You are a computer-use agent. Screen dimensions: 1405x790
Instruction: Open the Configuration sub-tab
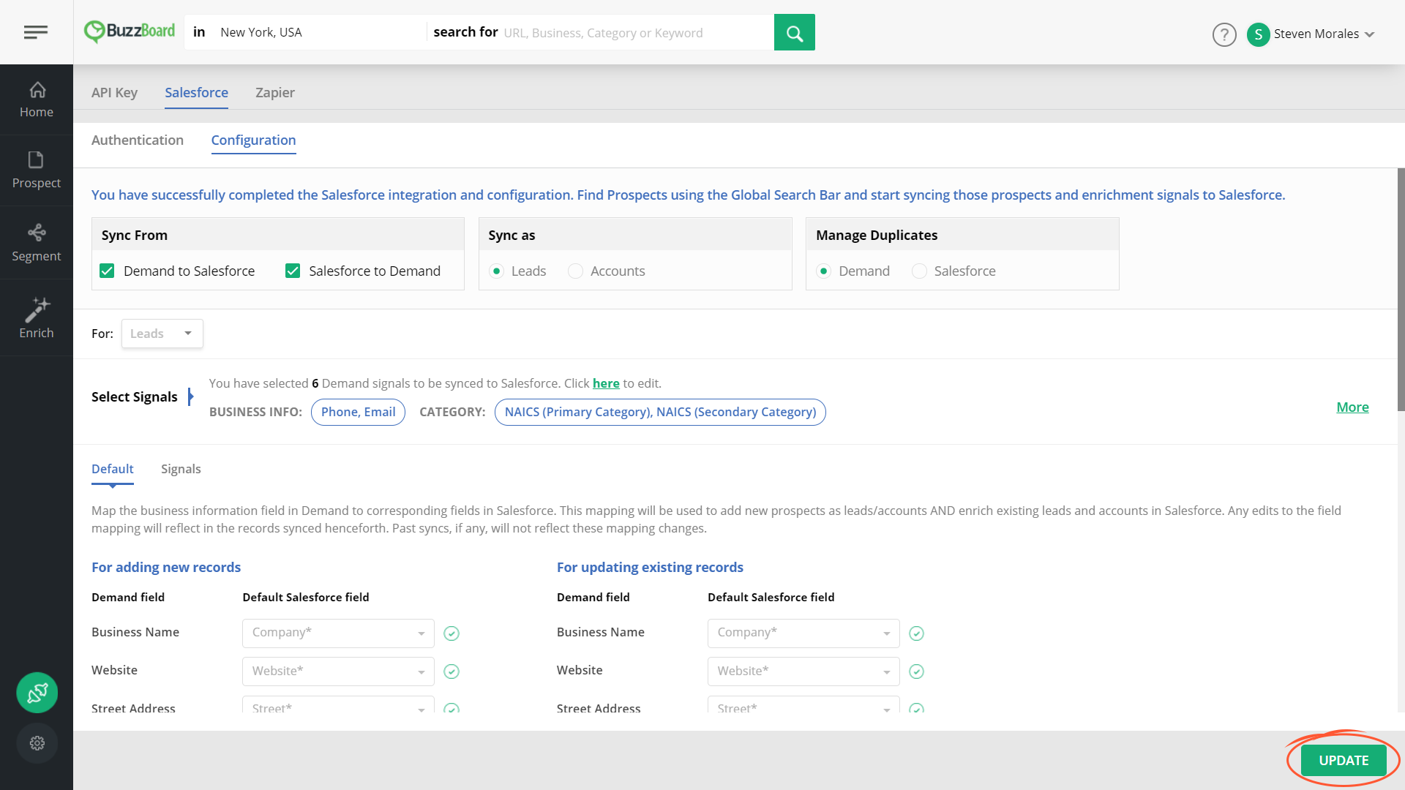[253, 140]
